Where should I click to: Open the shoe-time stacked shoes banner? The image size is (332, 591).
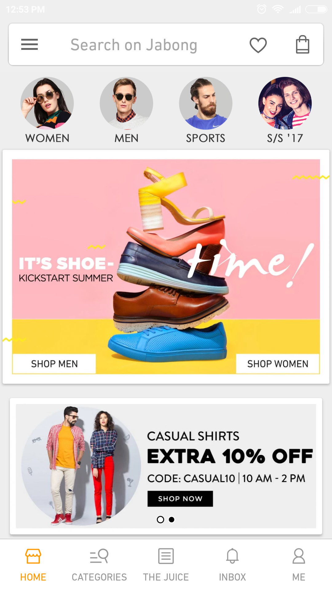point(166,267)
